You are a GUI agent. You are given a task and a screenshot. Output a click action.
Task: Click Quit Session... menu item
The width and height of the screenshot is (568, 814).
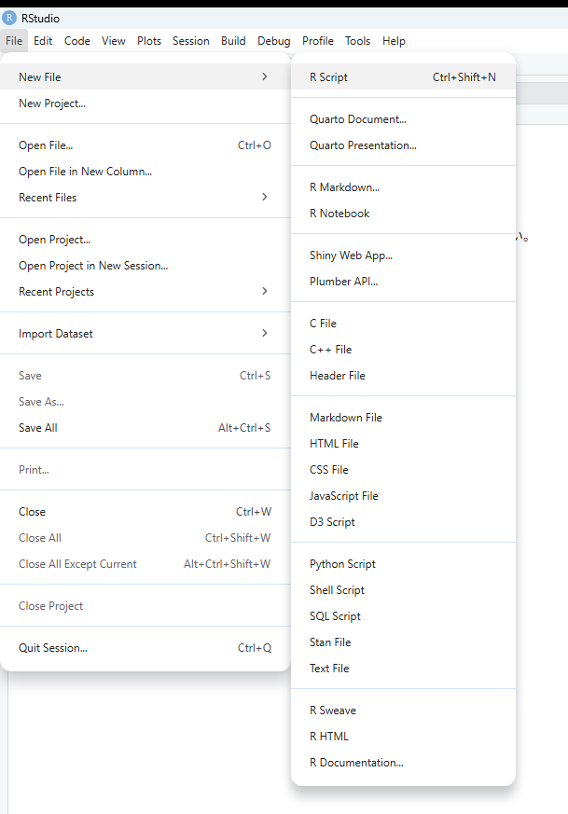pos(53,648)
